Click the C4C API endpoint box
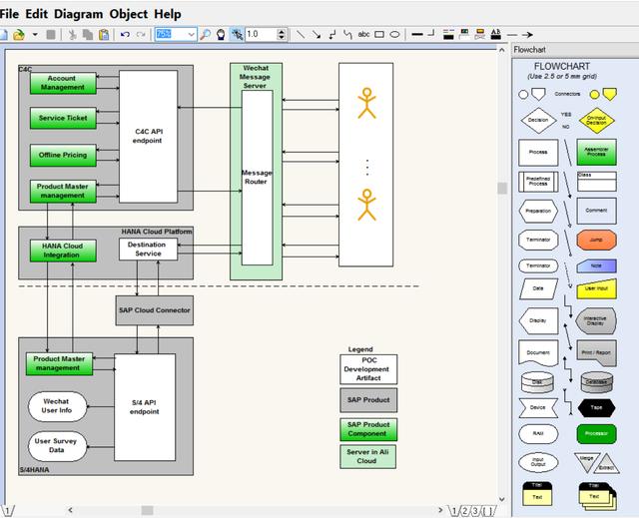 pos(148,136)
